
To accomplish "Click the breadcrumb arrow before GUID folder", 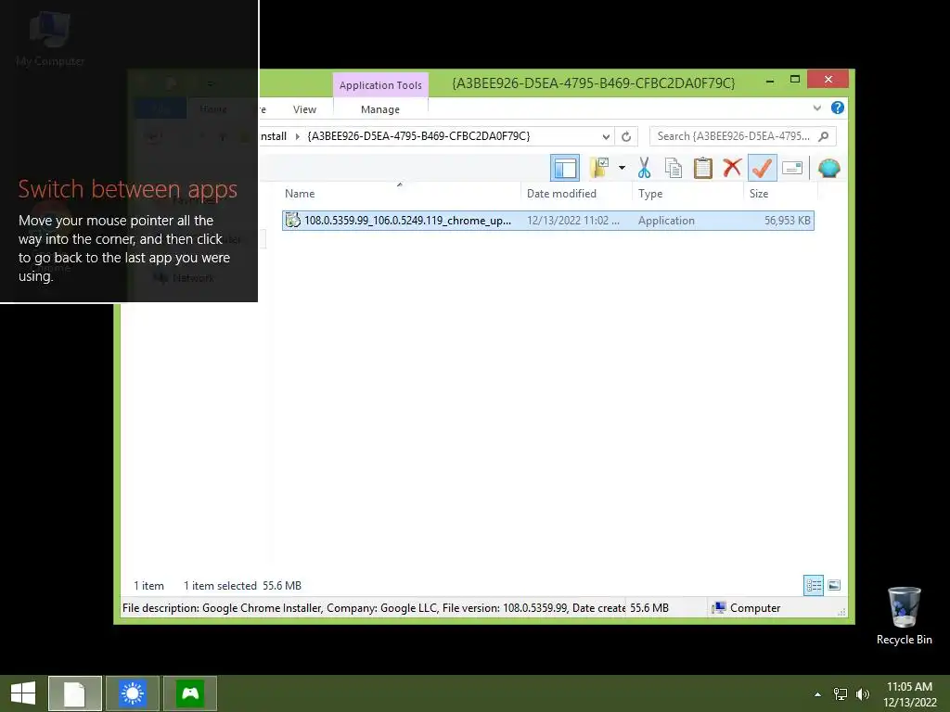I will pyautogui.click(x=297, y=136).
